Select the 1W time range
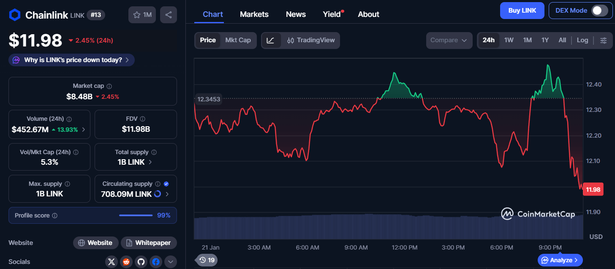The width and height of the screenshot is (615, 269). tap(509, 40)
